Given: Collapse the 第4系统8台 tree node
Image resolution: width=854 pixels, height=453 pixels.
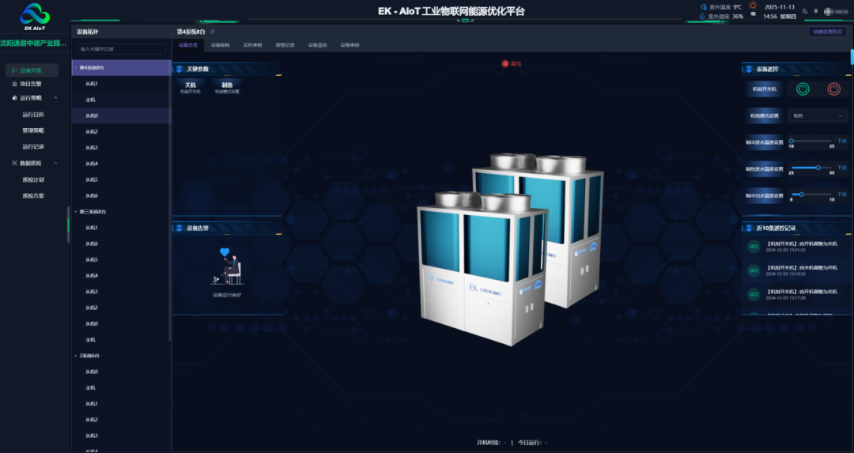Looking at the screenshot, I should click(76, 68).
